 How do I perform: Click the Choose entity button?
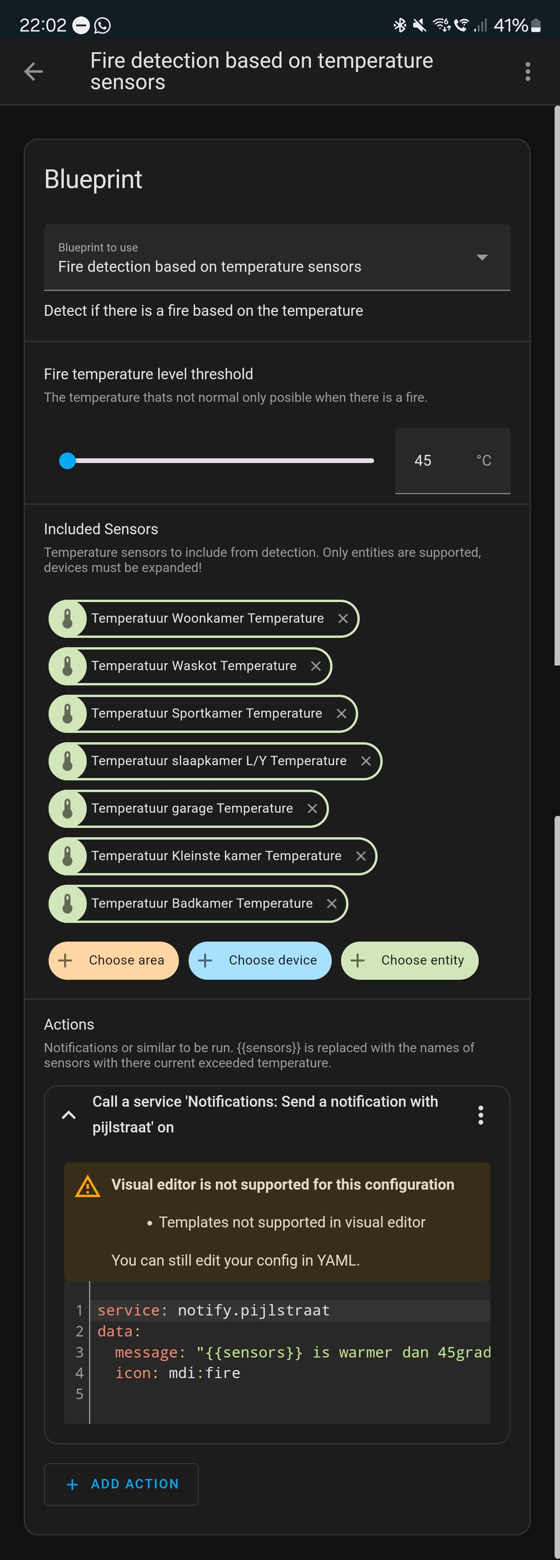coord(409,960)
